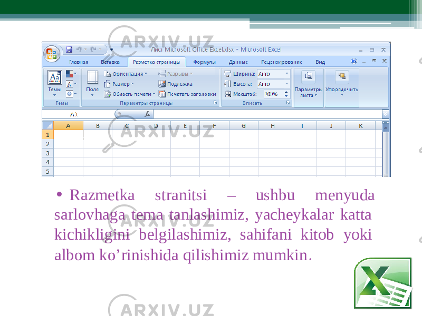Click the Разрывы breaks button

[176, 74]
